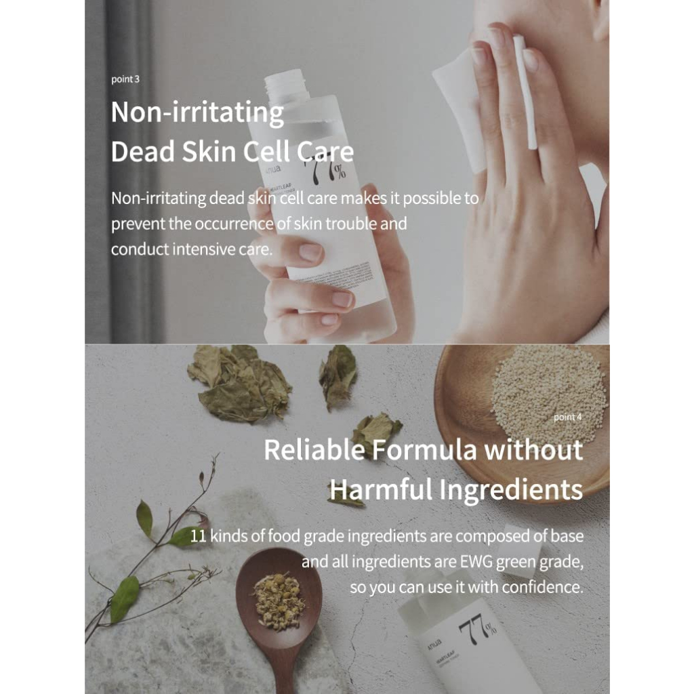Select the dead skin care description paragraph
Screen dimensions: 694x694
(x=295, y=224)
